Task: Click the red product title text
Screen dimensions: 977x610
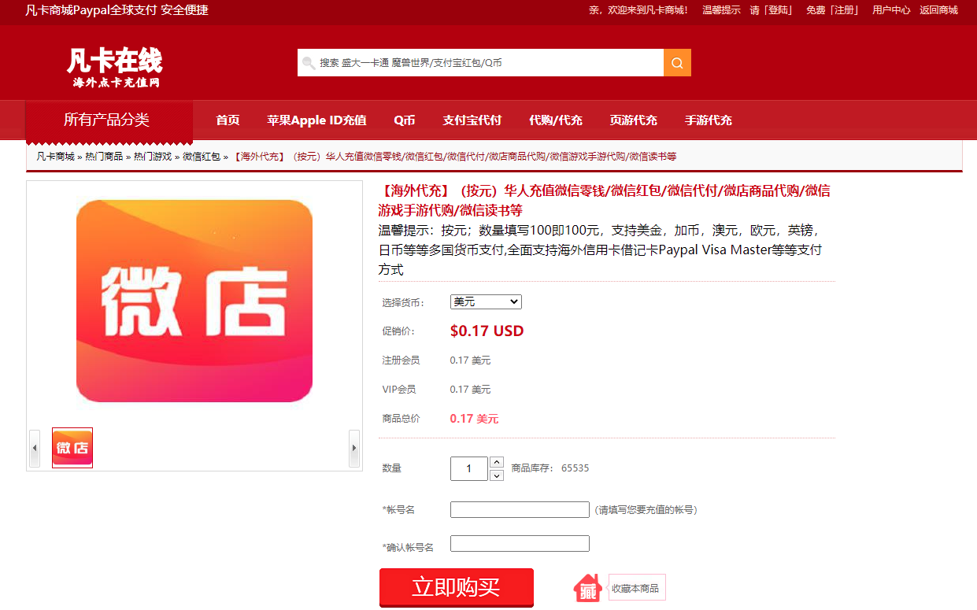Action: [605, 200]
